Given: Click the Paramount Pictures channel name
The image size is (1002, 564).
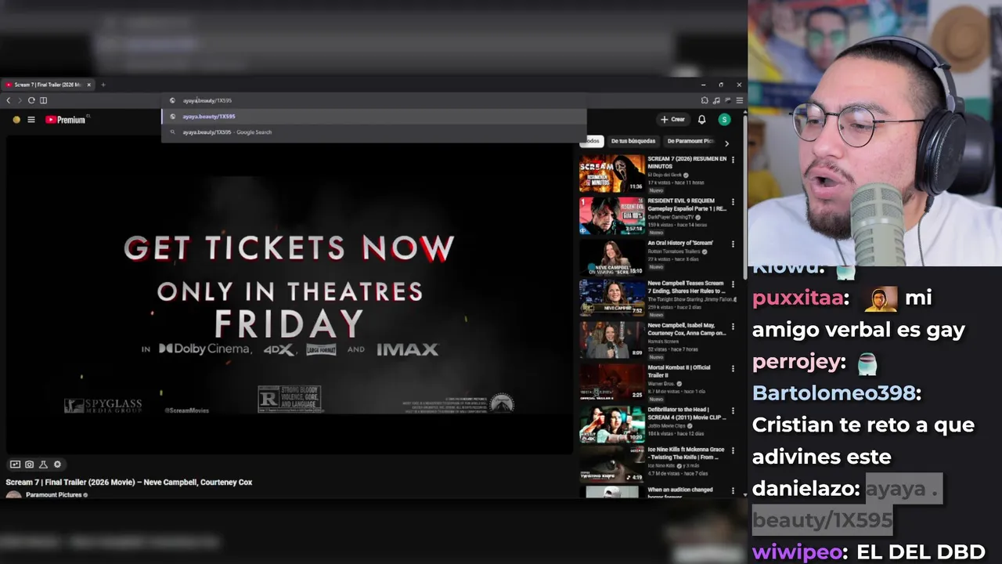Looking at the screenshot, I should pos(54,495).
